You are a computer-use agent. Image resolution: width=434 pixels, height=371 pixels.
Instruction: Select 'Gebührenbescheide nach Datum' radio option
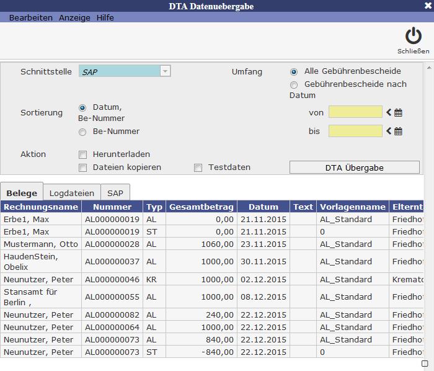[294, 85]
